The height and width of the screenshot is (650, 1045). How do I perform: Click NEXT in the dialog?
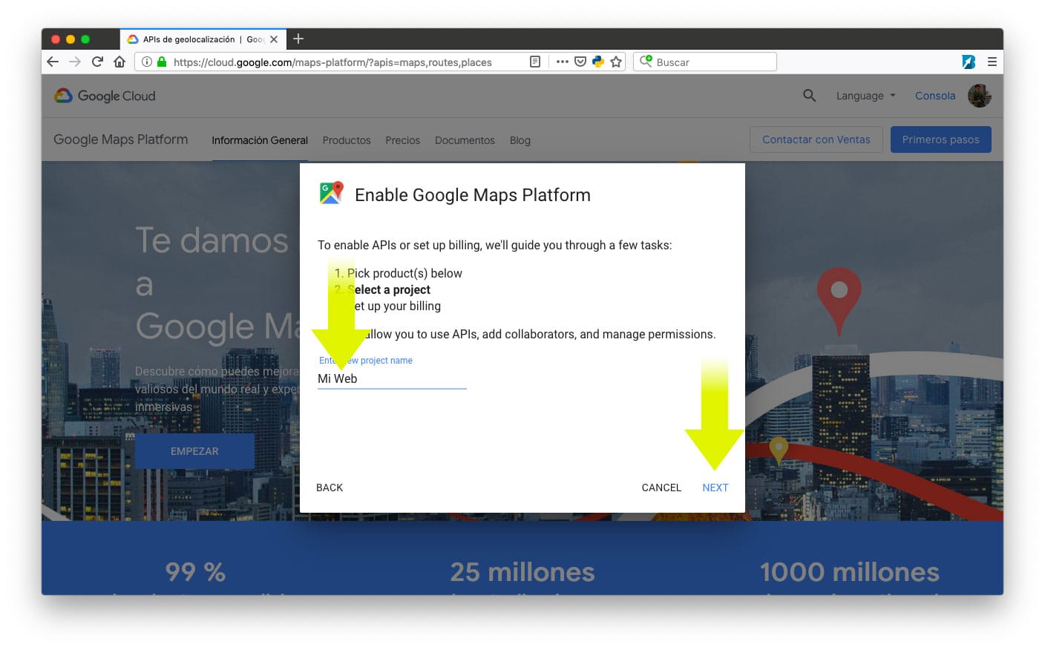pos(715,487)
